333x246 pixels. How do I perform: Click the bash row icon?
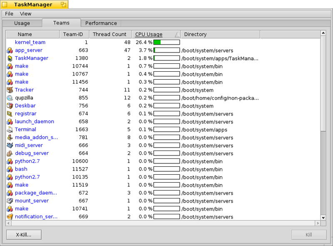pos(10,169)
